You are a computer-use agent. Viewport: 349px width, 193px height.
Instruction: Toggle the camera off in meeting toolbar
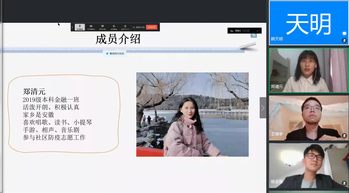tap(91, 27)
